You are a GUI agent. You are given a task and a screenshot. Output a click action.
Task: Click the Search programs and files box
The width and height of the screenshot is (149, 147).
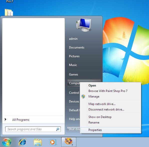(x=33, y=129)
